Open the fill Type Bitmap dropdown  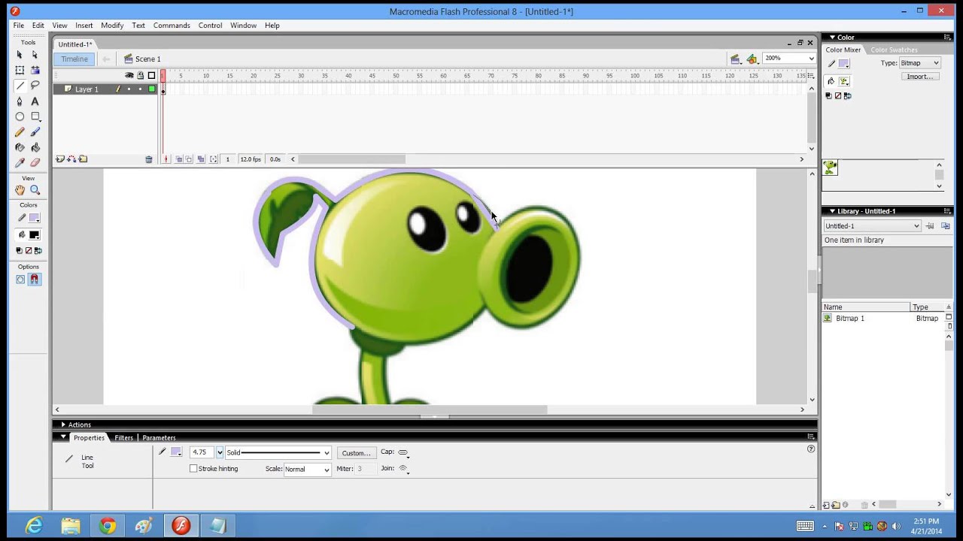(919, 63)
